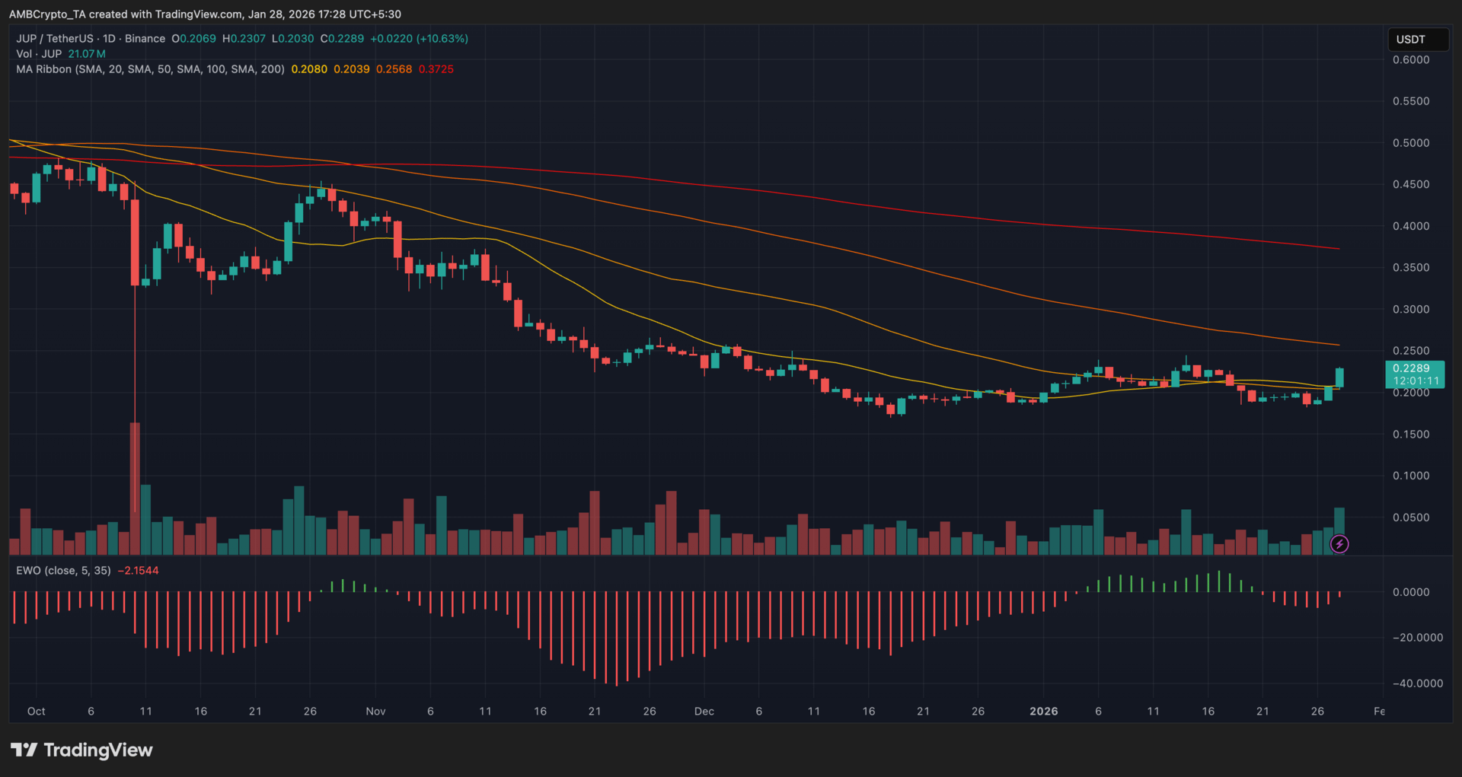Click the high price value H0.2307

[x=244, y=39]
